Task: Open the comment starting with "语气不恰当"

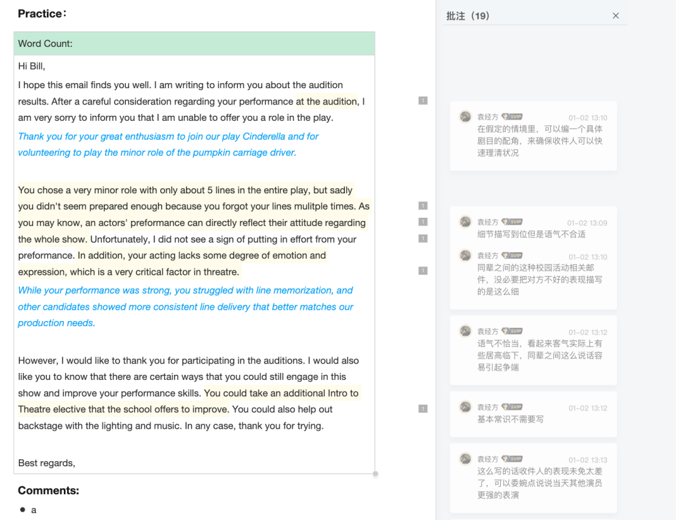Action: (x=539, y=355)
